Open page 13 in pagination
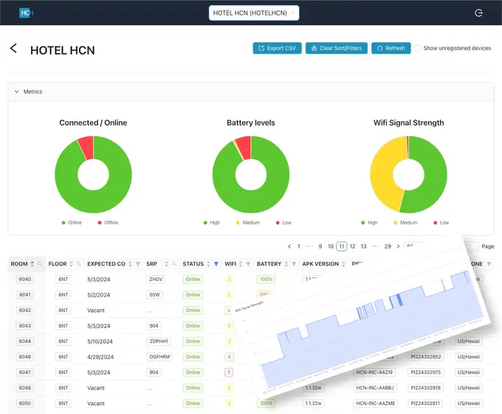Screen dimensions: 502x414 (363, 246)
